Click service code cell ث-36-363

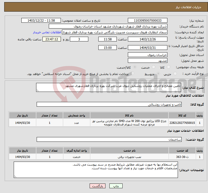click(182, 157)
